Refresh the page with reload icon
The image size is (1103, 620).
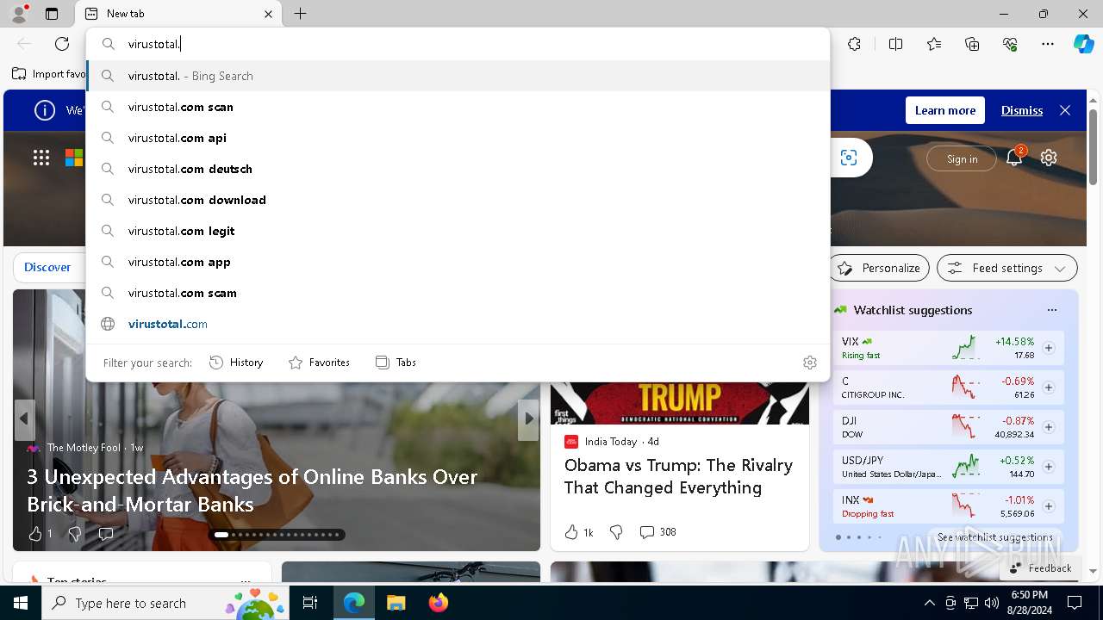click(62, 44)
